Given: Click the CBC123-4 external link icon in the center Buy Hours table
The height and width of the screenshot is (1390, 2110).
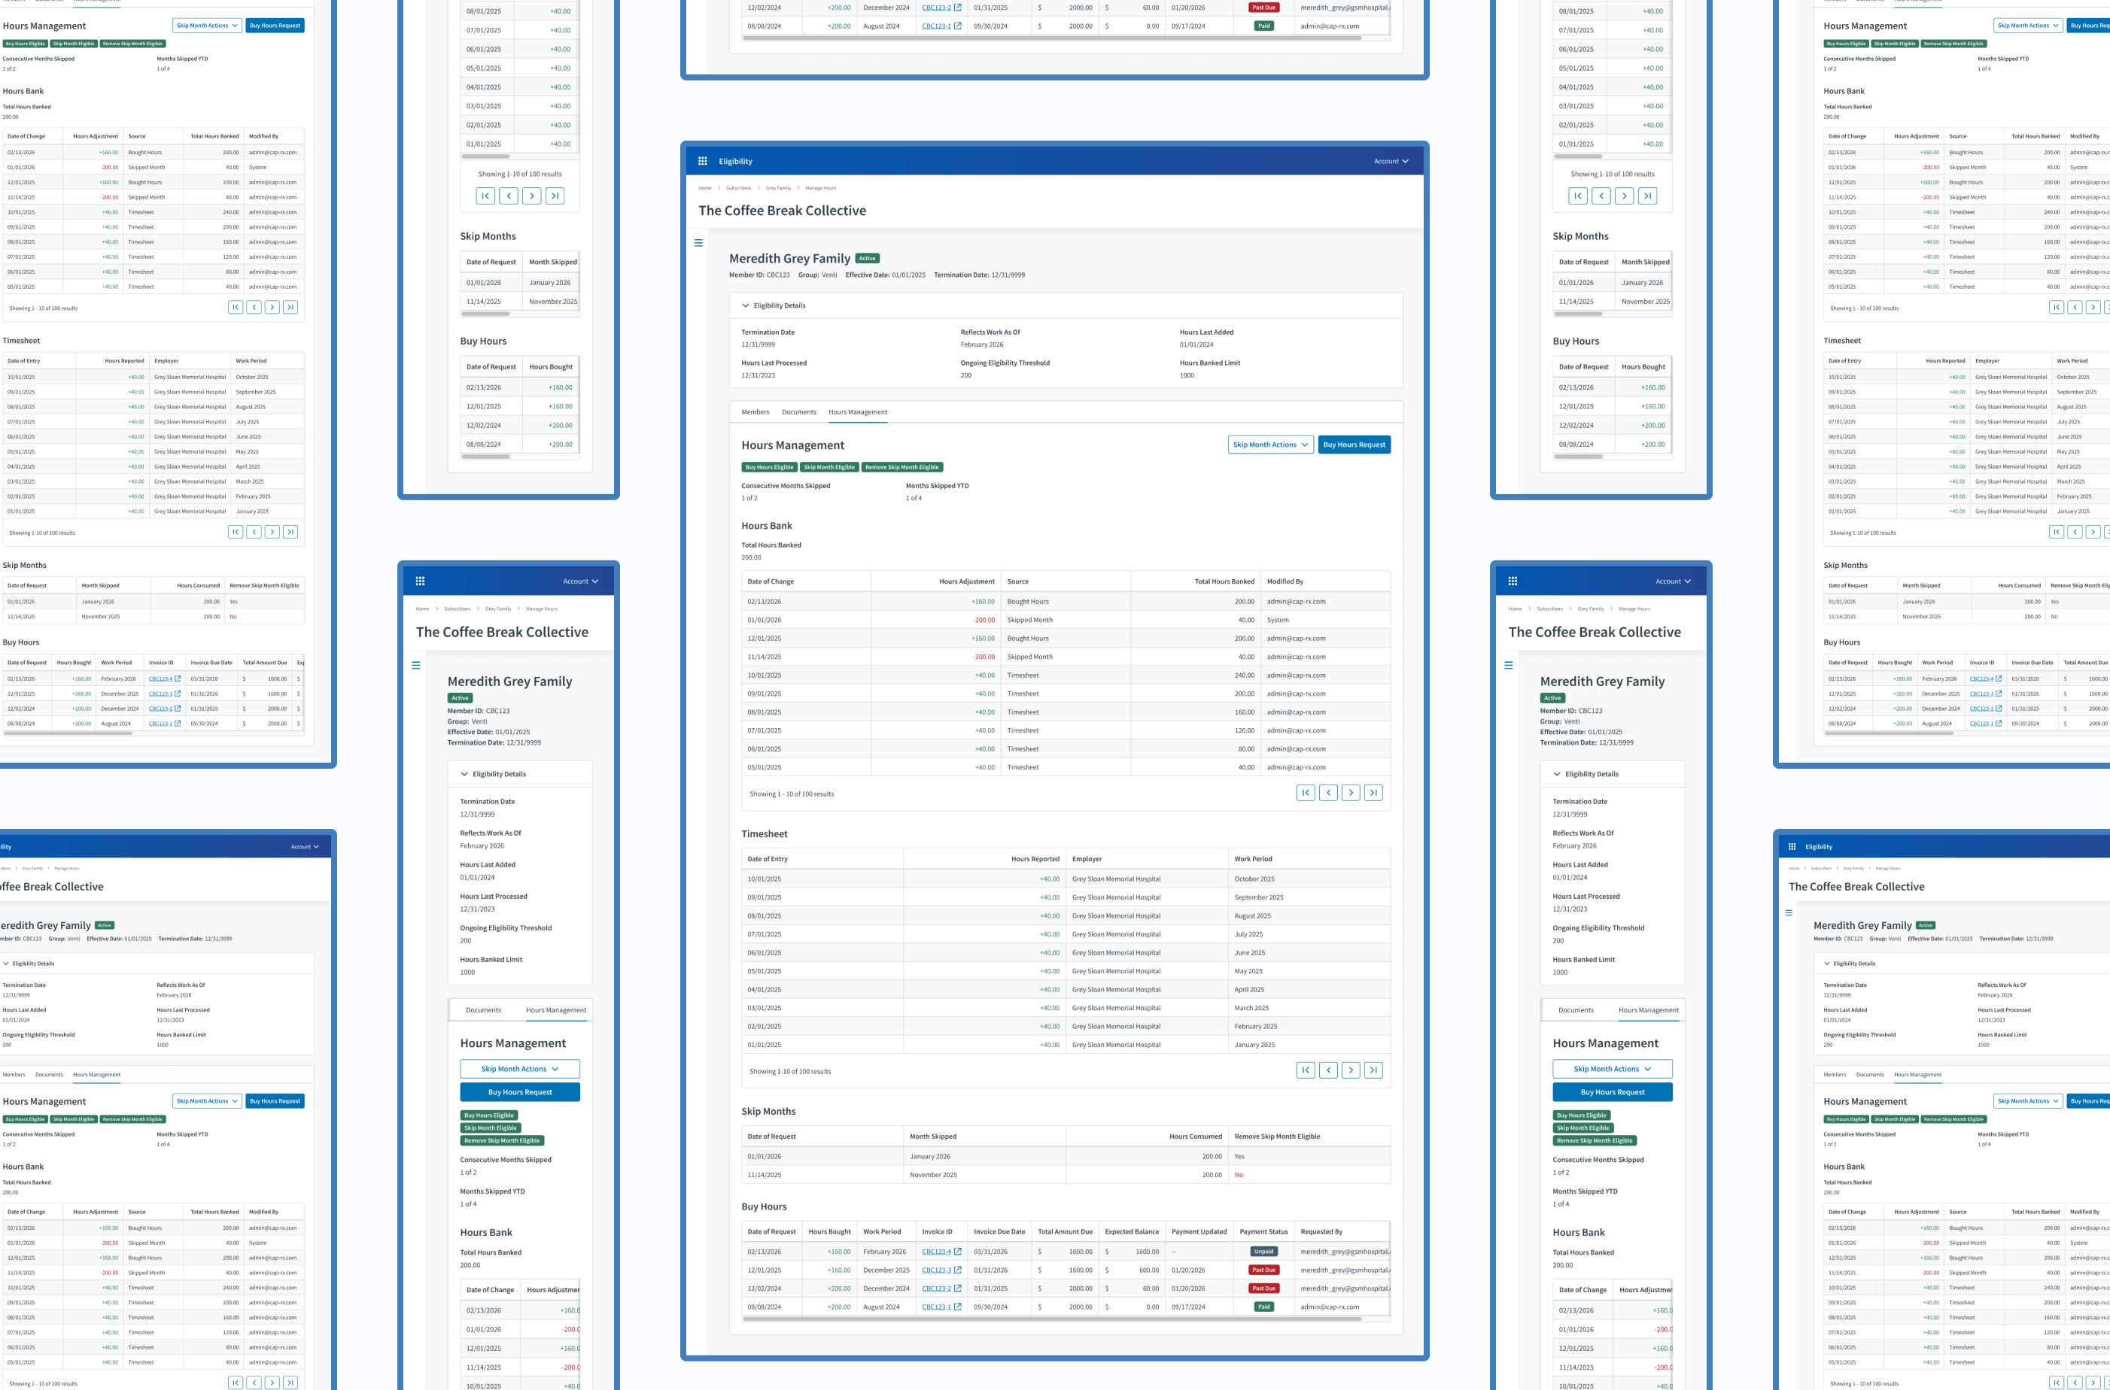Looking at the screenshot, I should pyautogui.click(x=958, y=1252).
